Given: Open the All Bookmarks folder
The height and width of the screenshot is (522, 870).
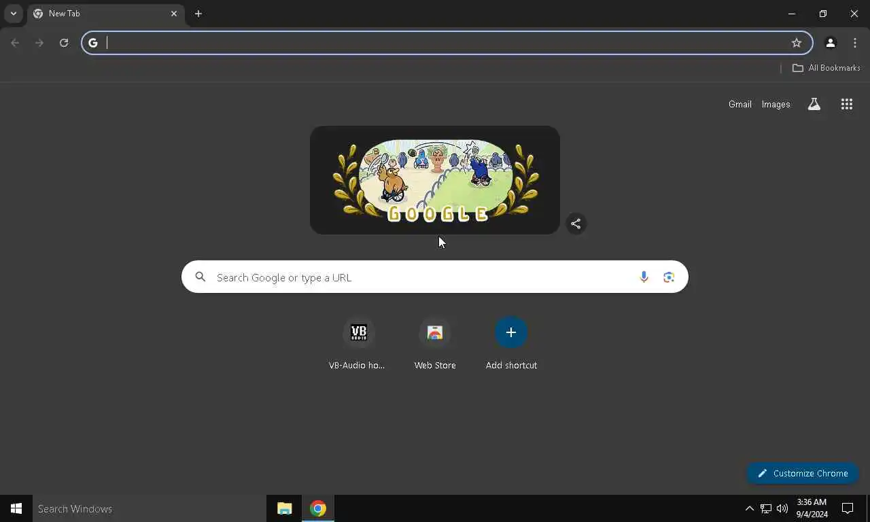Looking at the screenshot, I should [x=826, y=68].
